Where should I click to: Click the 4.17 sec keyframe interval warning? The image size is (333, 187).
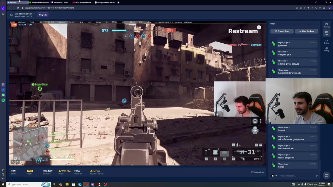coord(95,171)
